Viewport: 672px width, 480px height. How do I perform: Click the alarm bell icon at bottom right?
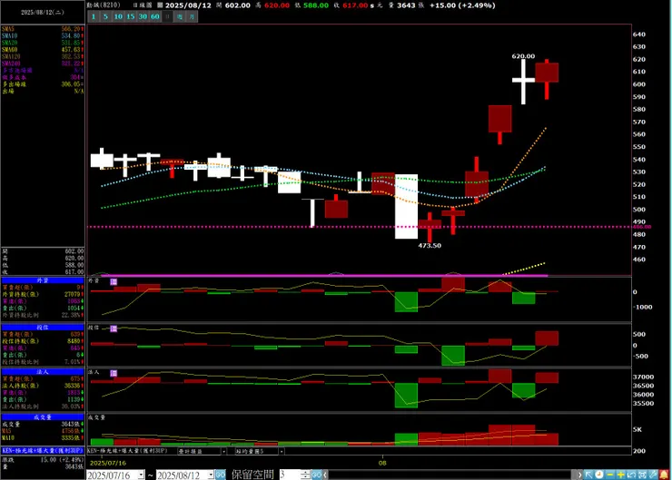click(665, 475)
